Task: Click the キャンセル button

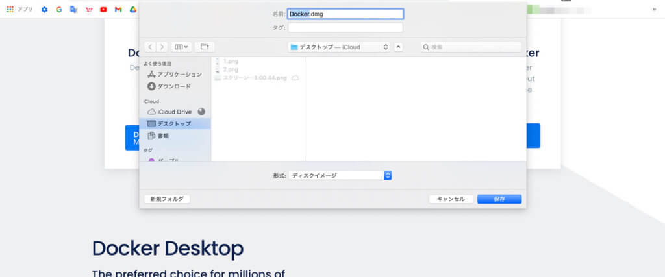Action: (451, 199)
